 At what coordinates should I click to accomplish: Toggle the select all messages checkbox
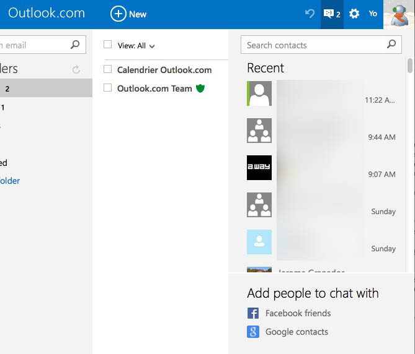(108, 45)
